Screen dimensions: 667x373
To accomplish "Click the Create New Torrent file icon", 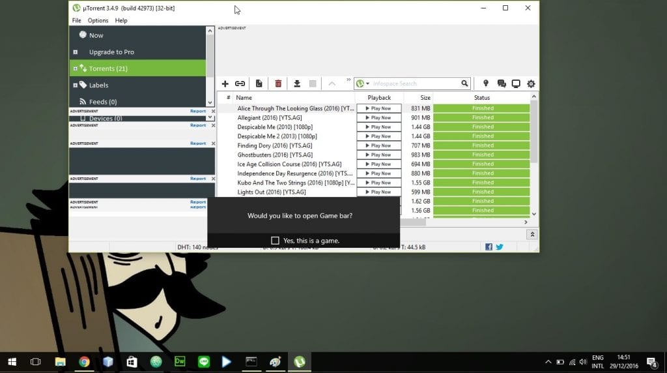I will pyautogui.click(x=259, y=83).
